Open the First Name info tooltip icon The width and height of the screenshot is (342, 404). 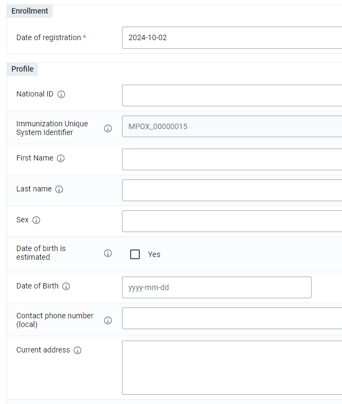click(61, 158)
